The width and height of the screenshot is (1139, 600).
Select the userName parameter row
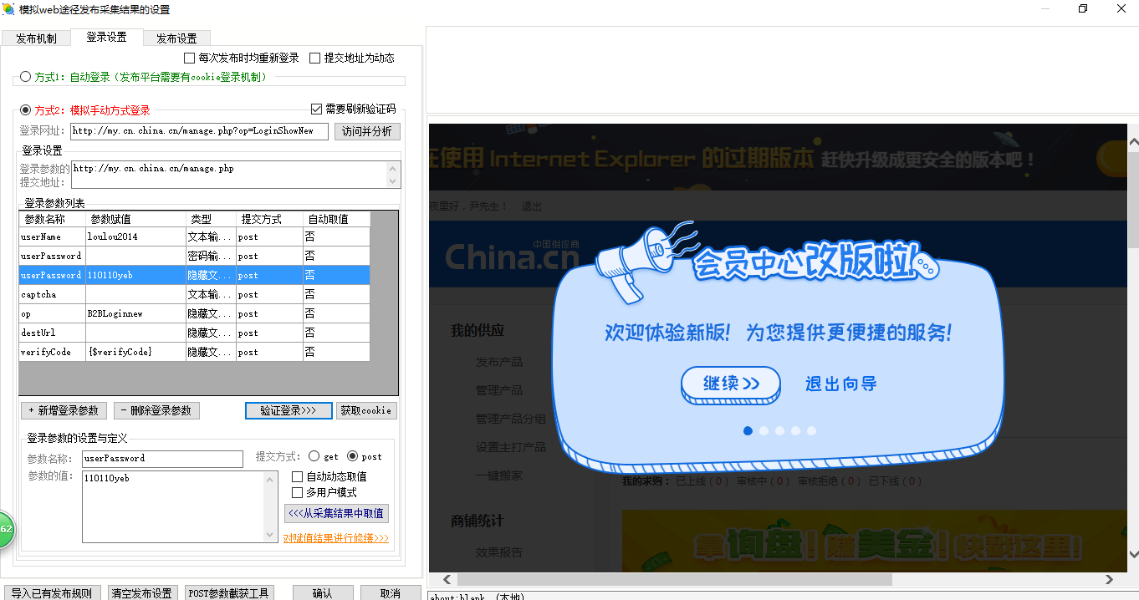(194, 236)
